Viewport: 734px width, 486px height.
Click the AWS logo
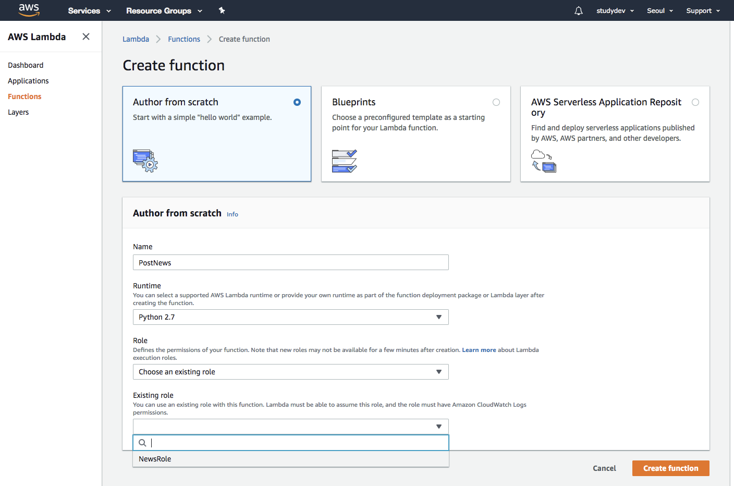click(x=29, y=10)
